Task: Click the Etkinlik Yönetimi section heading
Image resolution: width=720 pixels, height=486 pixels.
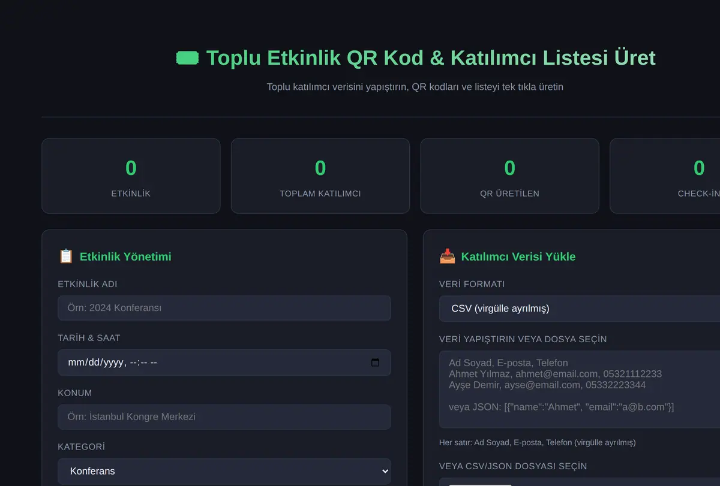Action: point(125,256)
